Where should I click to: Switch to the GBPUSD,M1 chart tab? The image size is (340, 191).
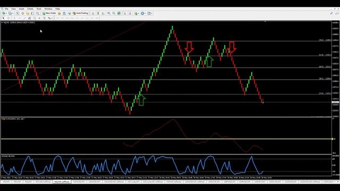(x=229, y=181)
